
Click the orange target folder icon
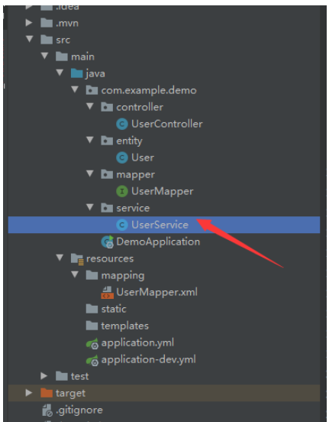click(47, 393)
